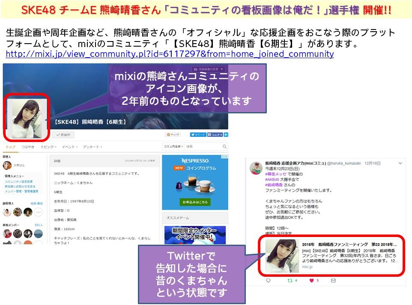412x305 pixels.
Task: Select text 出身地：愛知県
Action: click(x=65, y=220)
